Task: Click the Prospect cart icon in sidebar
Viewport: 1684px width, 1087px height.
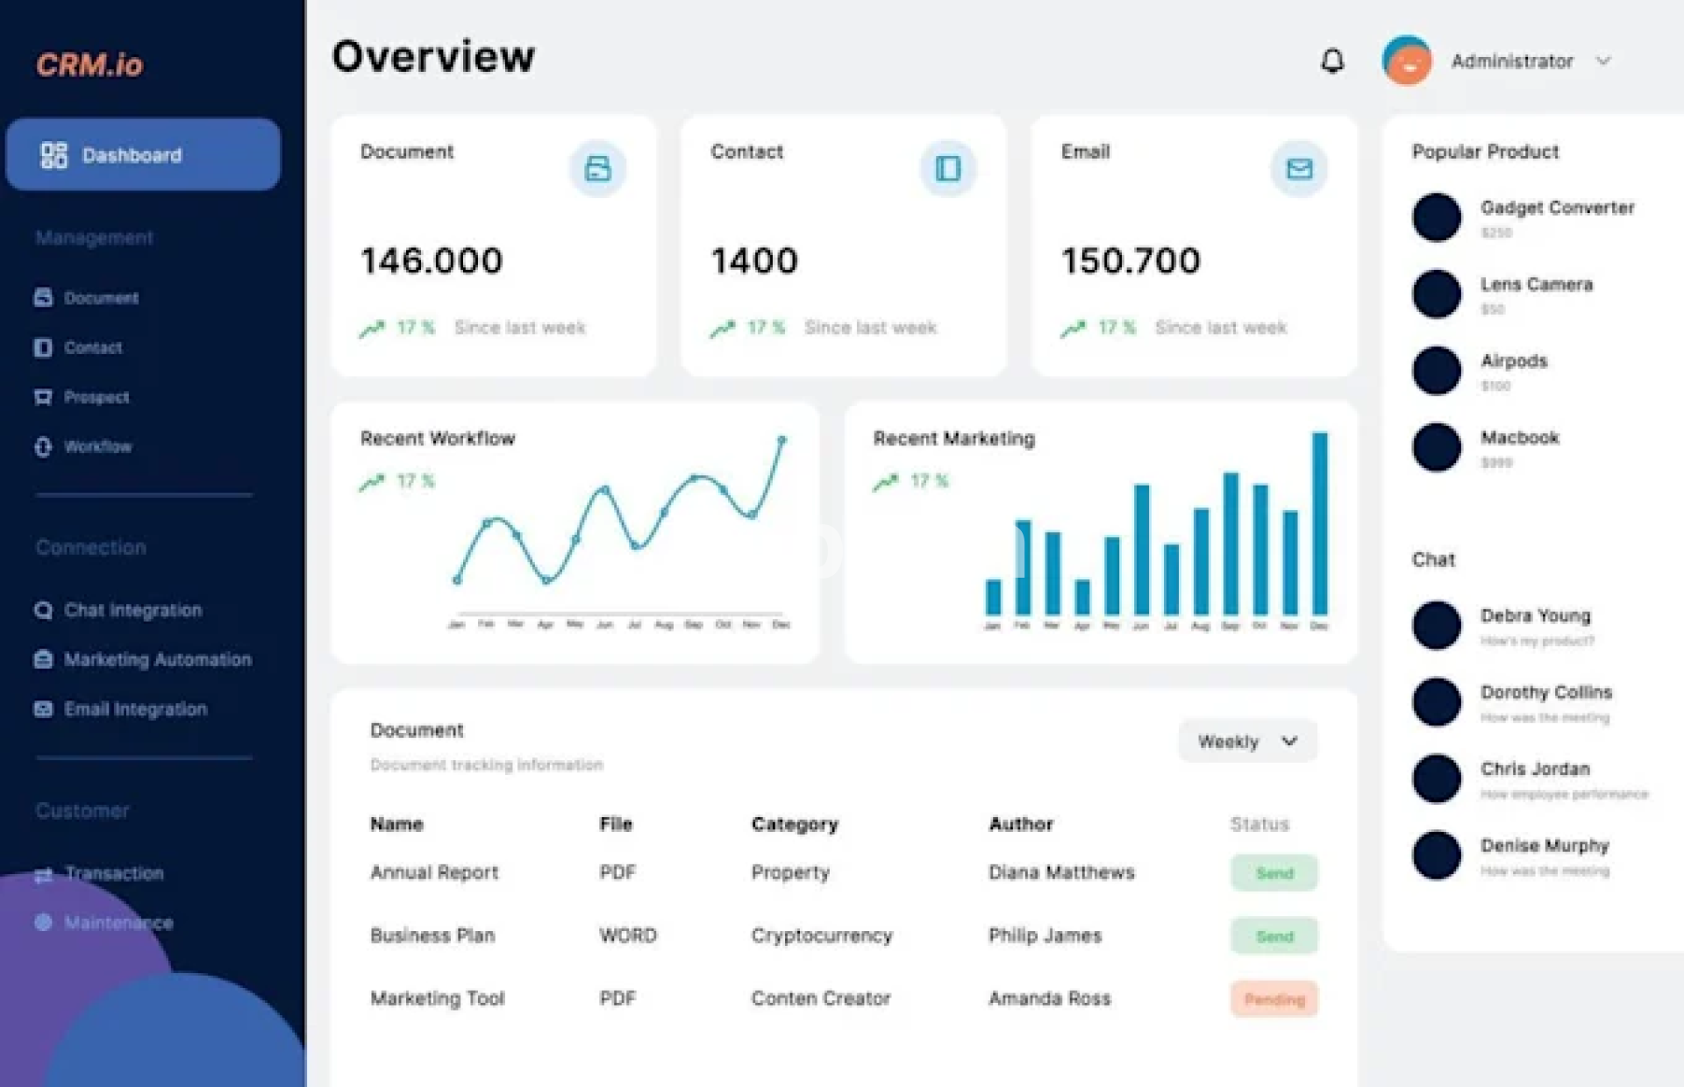Action: [43, 397]
